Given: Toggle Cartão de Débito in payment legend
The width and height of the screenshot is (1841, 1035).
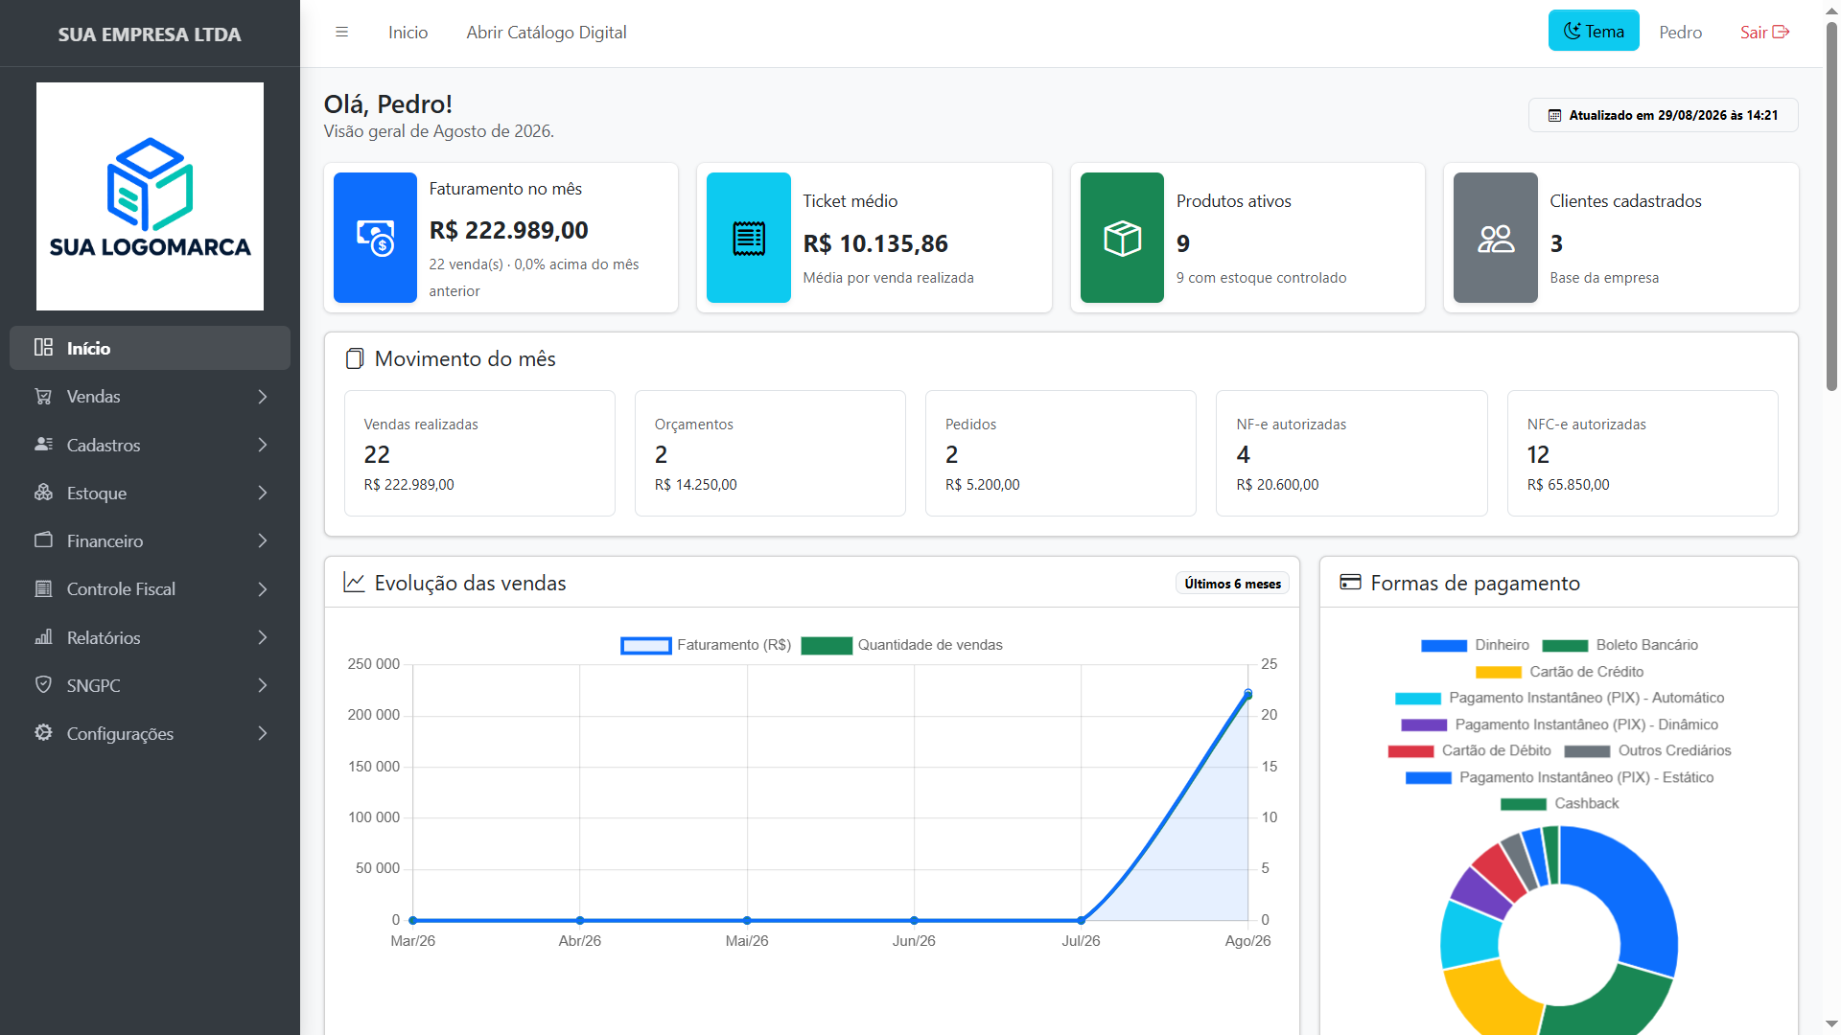Looking at the screenshot, I should click(x=1469, y=750).
